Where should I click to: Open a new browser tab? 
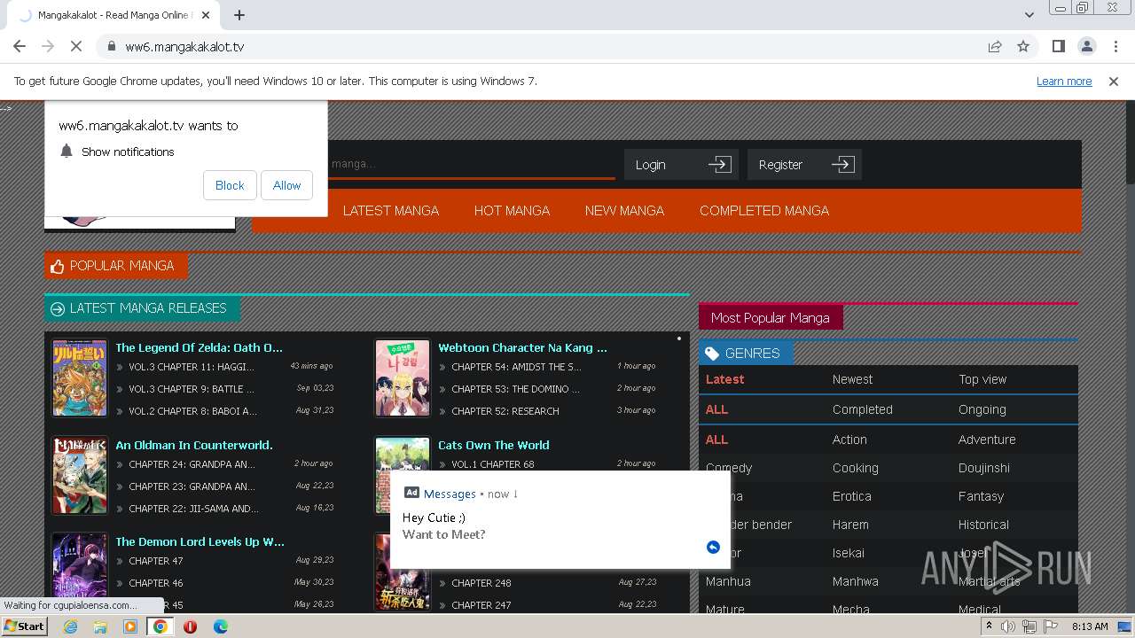pos(239,15)
